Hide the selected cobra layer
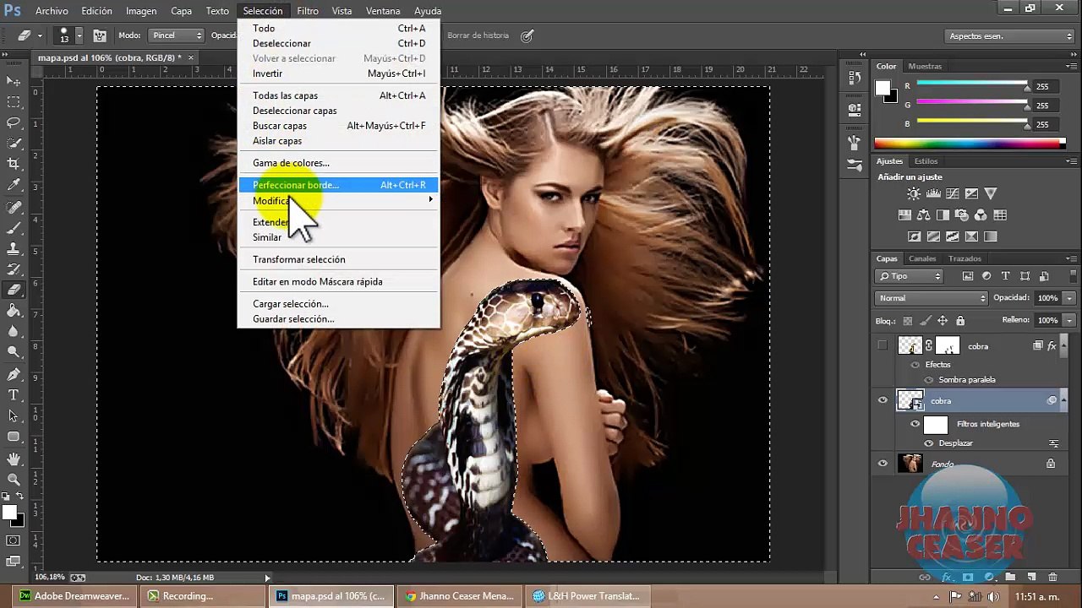1082x608 pixels. 883,401
